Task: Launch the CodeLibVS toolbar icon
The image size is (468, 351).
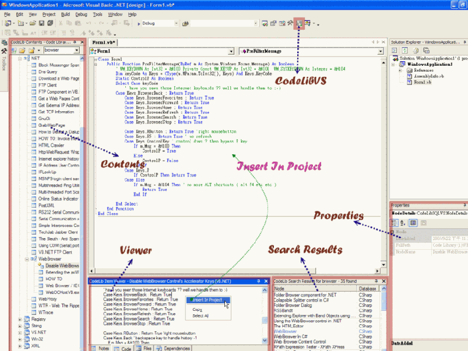Action: (299, 23)
